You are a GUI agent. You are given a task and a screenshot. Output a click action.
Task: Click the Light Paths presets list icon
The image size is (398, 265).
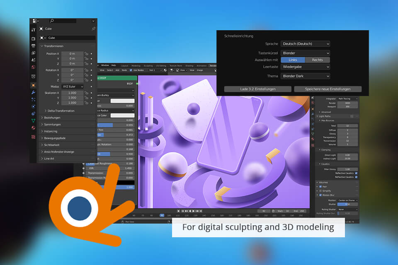(x=352, y=116)
